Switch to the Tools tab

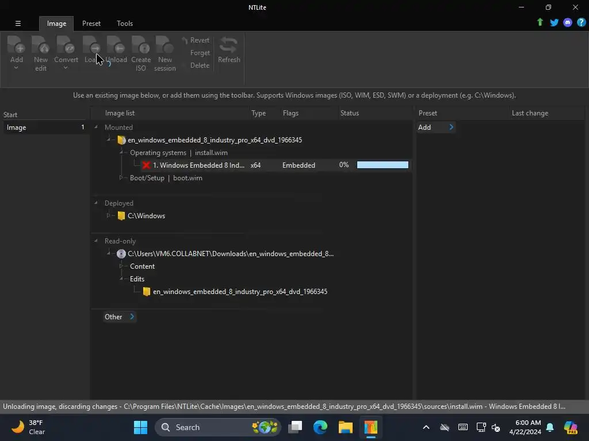[125, 23]
